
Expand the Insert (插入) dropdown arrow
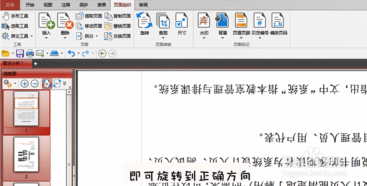tap(46, 38)
